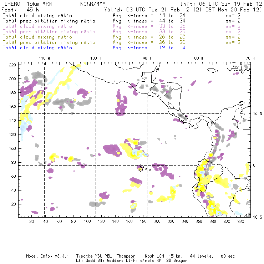Select 'sm= 2' on the purple cloud row
This screenshot has height=264, width=264.
click(x=233, y=26)
